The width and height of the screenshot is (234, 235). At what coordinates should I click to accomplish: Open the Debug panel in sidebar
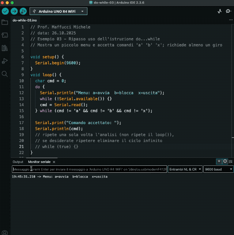[x=5, y=61]
